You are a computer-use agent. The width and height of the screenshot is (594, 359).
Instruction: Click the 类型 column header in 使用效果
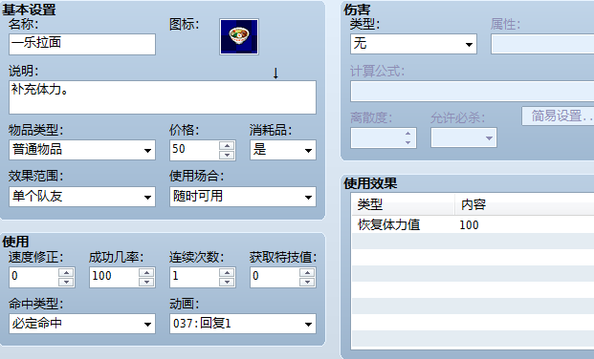click(x=403, y=204)
